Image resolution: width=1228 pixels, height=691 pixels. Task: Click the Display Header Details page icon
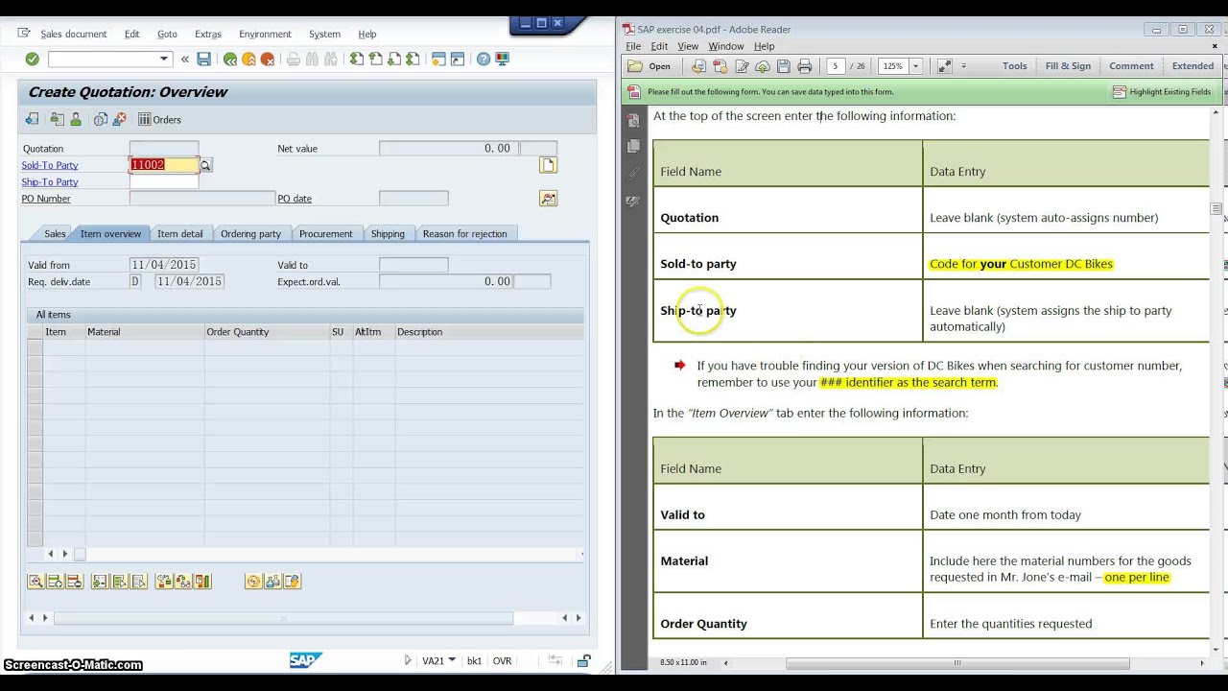pyautogui.click(x=548, y=165)
